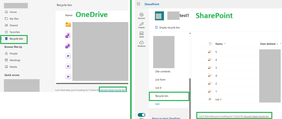Image resolution: width=282 pixels, height=119 pixels.
Task: Click the Edit link in SharePoint navigation
Action: coord(157,104)
